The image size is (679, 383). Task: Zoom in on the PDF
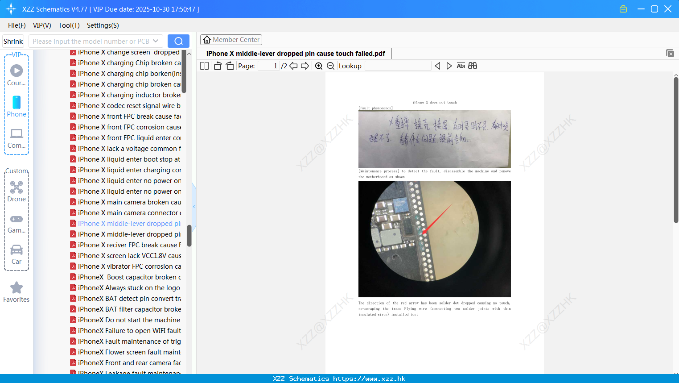pos(319,66)
